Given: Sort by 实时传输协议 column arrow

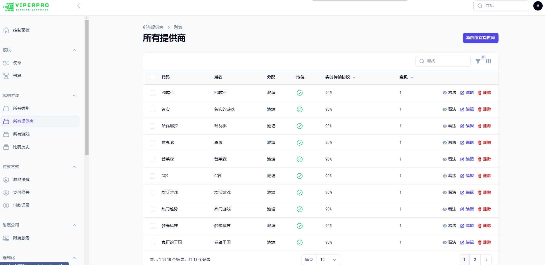Looking at the screenshot, I should [x=354, y=77].
